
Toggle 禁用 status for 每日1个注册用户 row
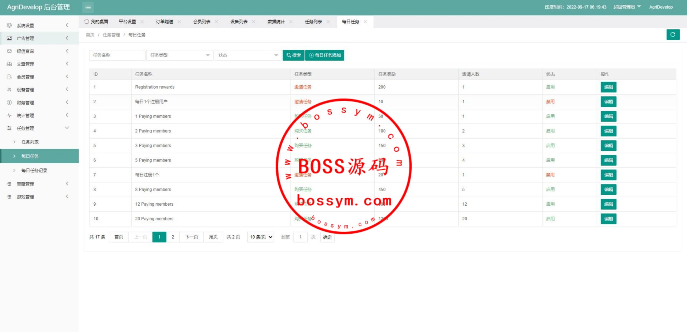[x=551, y=101]
